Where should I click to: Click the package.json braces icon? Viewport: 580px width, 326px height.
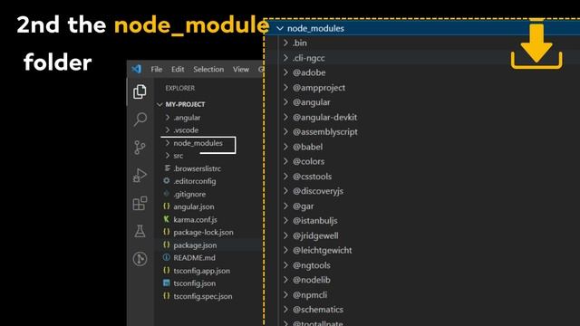(167, 244)
